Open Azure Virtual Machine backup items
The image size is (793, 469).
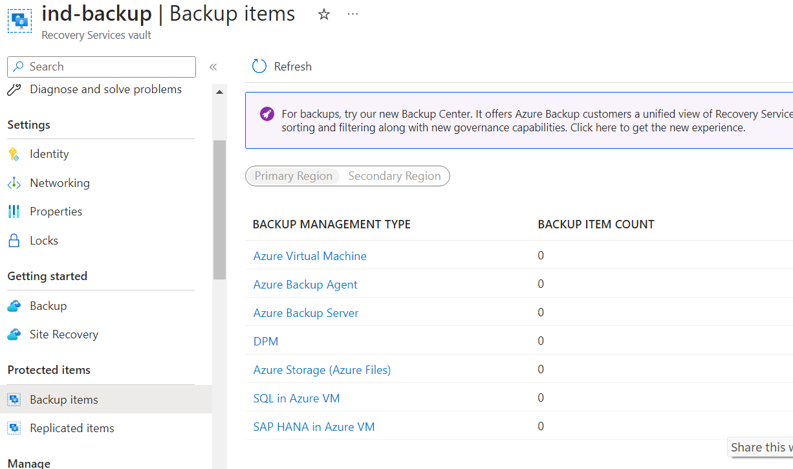point(310,256)
